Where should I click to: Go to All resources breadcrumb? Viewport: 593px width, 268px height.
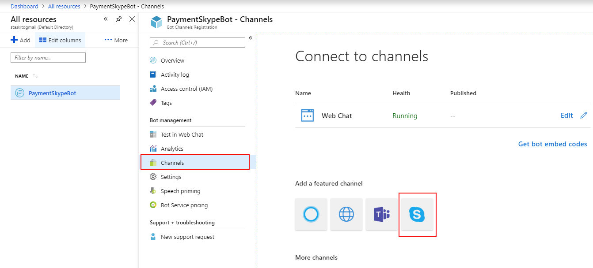[x=64, y=6]
